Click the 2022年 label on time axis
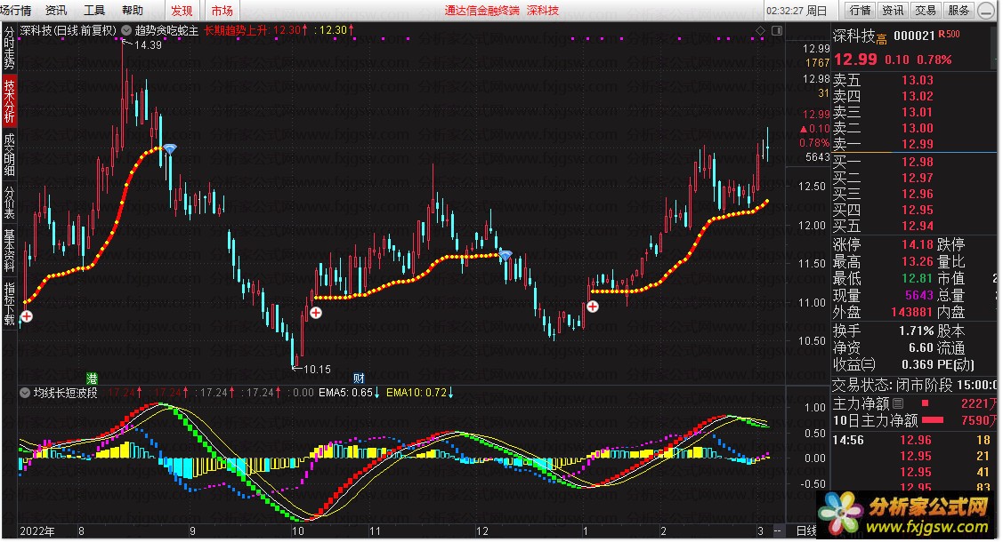This screenshot has width=1003, height=542. 37,531
